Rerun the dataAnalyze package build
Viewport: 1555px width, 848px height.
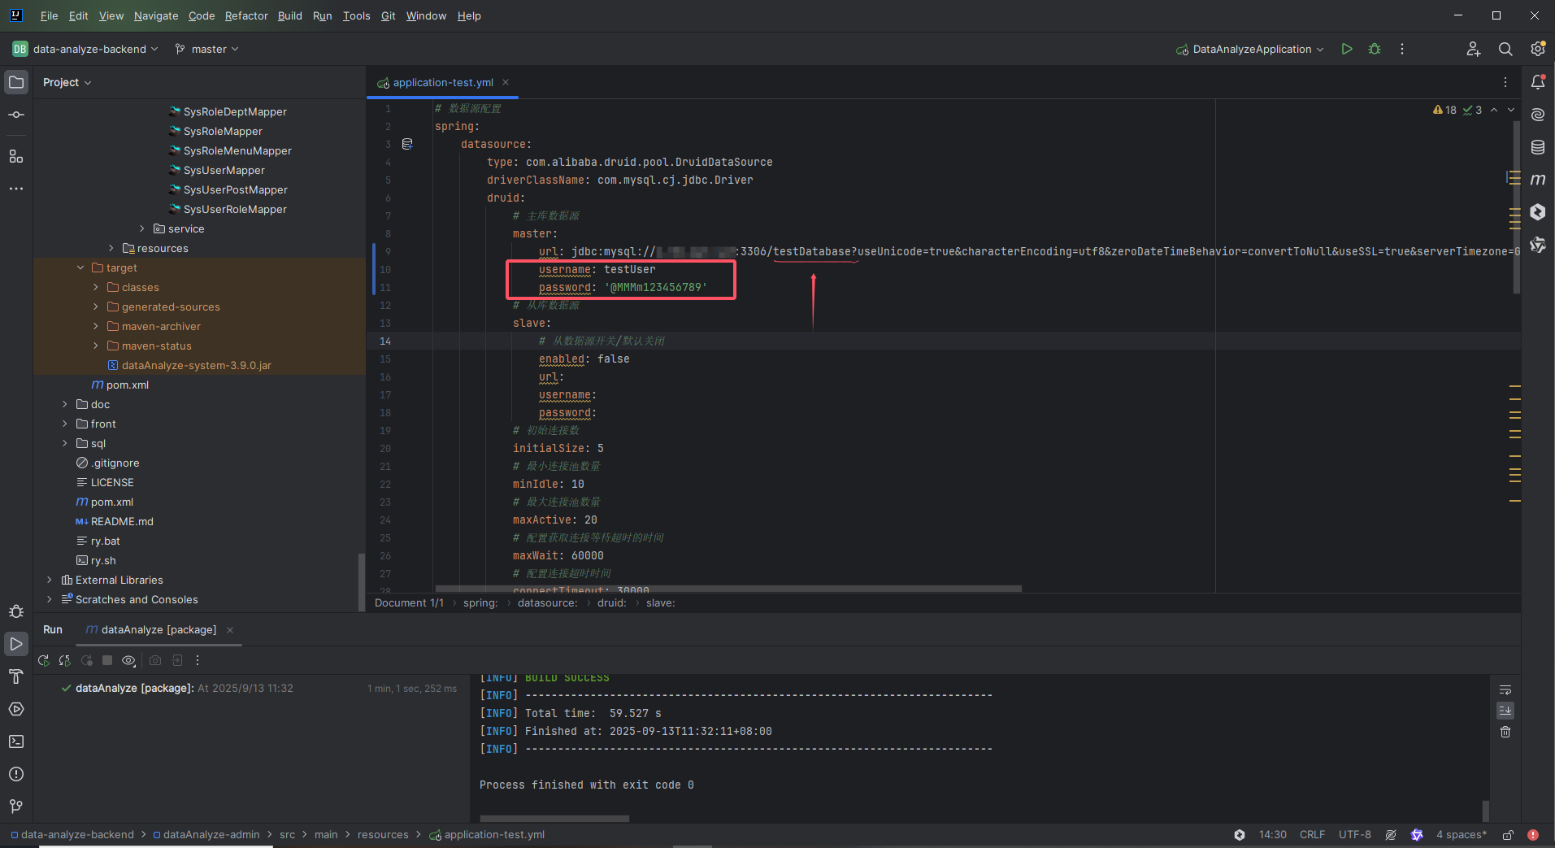pos(44,660)
